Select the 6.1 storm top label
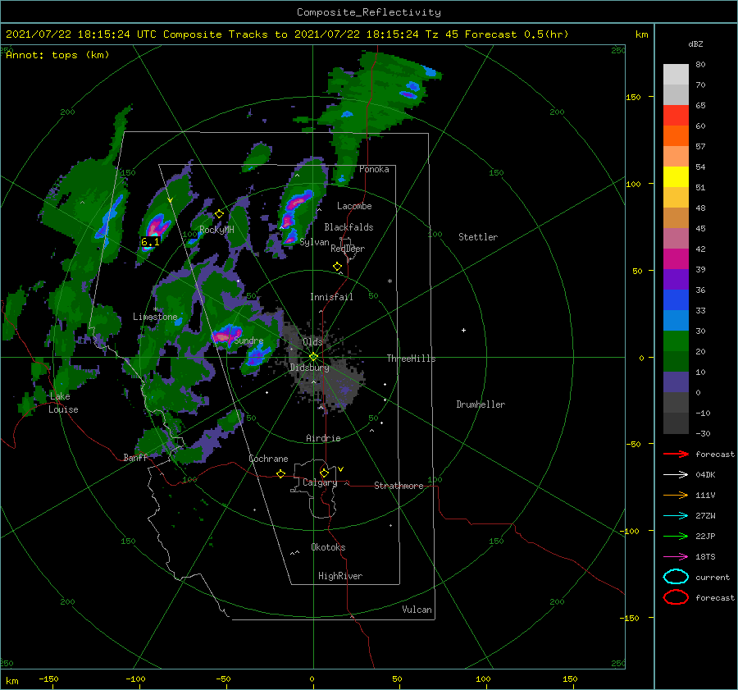738x690 pixels. click(150, 241)
